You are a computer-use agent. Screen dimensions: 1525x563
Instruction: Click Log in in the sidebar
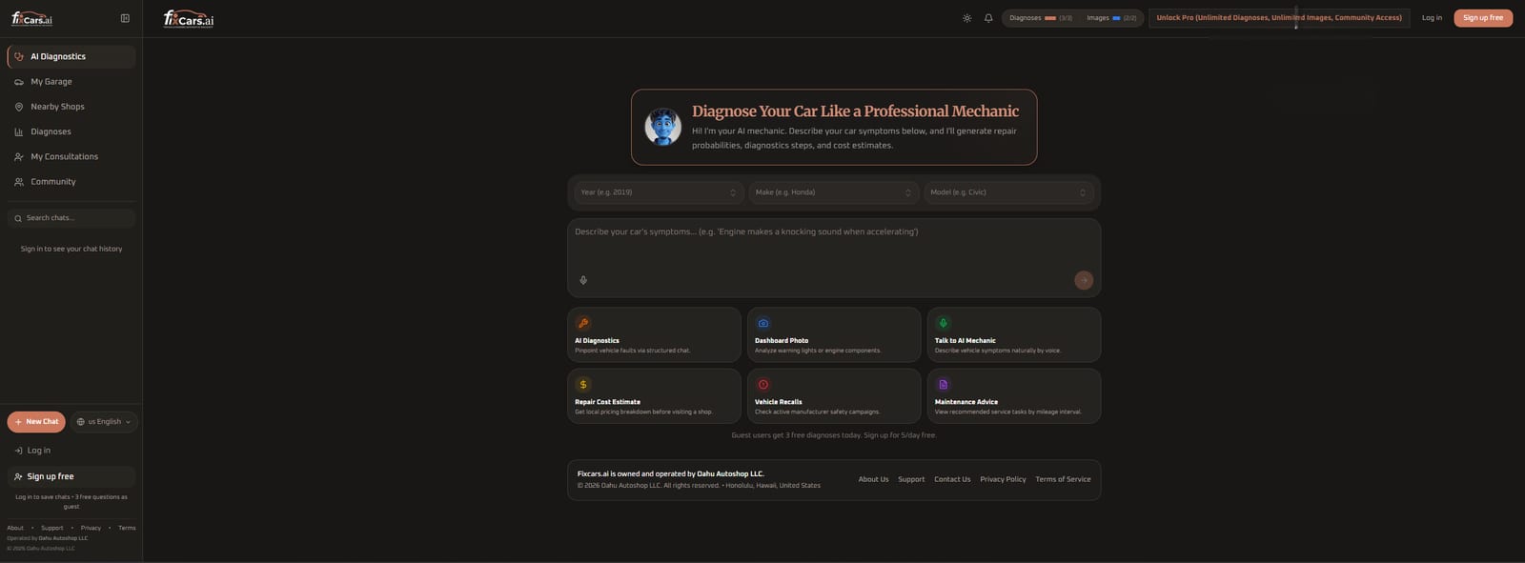tap(71, 451)
